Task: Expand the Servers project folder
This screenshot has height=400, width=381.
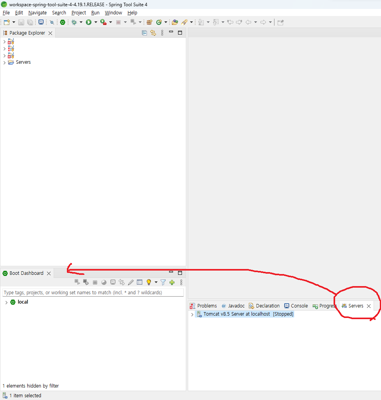Action: pos(4,63)
